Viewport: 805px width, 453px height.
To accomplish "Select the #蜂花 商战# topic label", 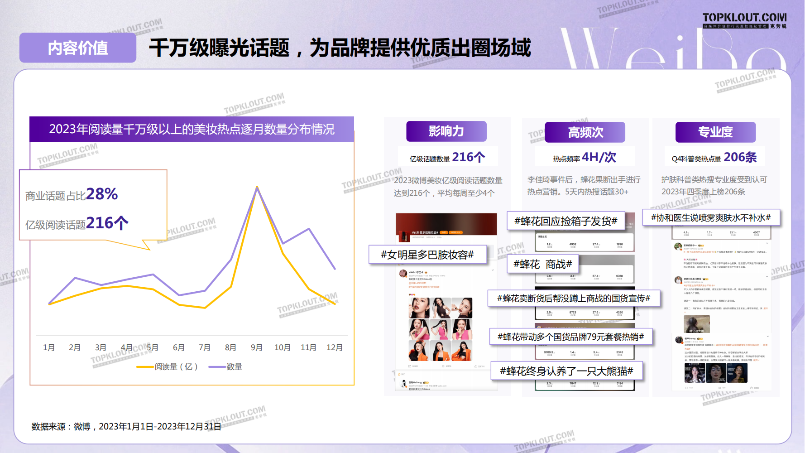I will coord(542,264).
